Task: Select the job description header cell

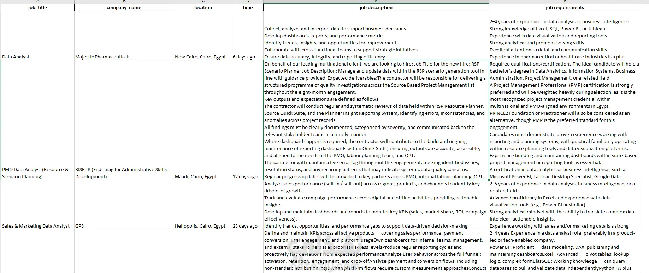Action: coord(376,7)
